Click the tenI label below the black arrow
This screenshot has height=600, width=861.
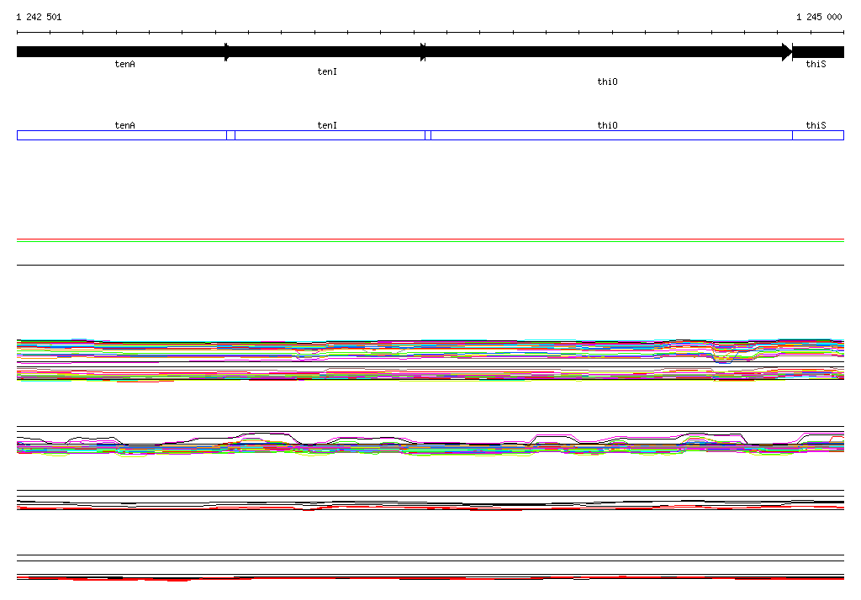pyautogui.click(x=327, y=72)
